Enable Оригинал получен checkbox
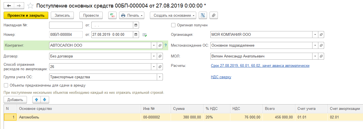363x129 pixels. coord(173,25)
